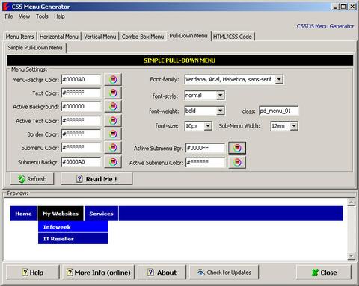
Task: Open the font-weight dropdown
Action: pyautogui.click(x=220, y=111)
